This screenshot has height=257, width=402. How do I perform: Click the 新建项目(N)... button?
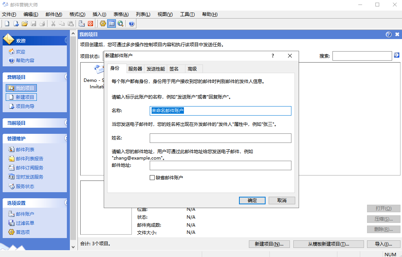tap(269, 244)
